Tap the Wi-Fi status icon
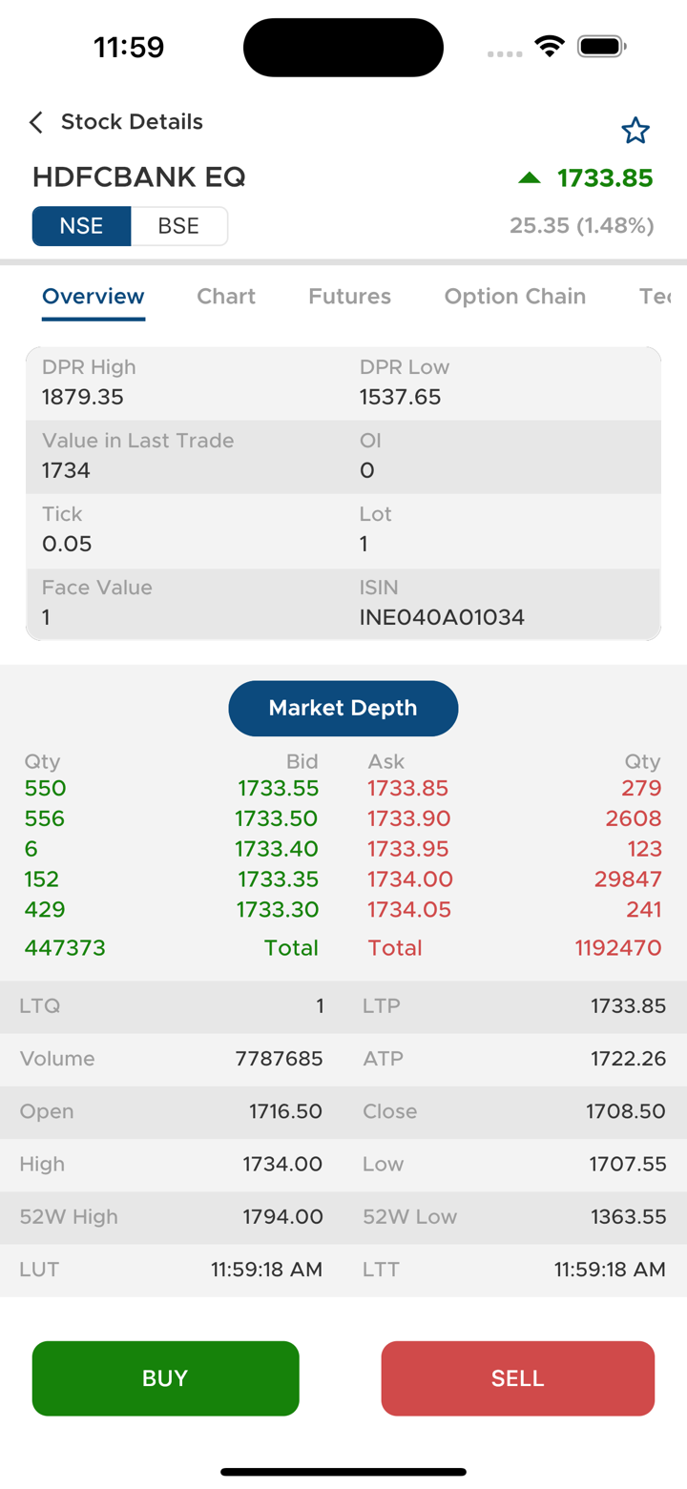Viewport: 687px width, 1489px height. [x=550, y=46]
